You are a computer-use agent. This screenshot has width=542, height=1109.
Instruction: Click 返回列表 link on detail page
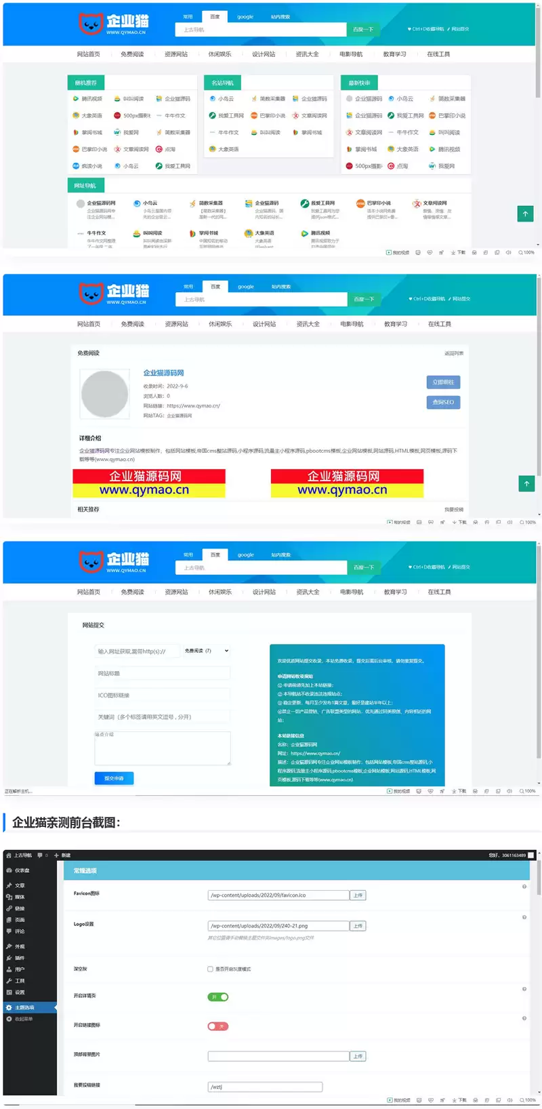(454, 353)
